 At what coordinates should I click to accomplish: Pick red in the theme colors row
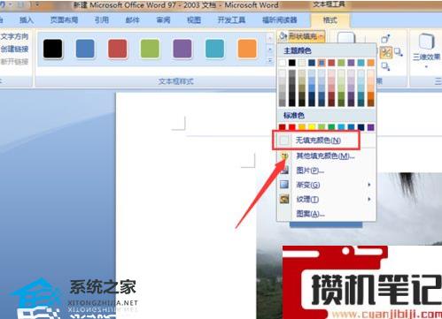(x=331, y=63)
